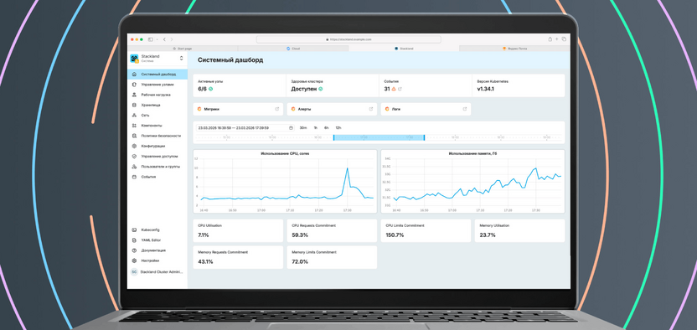The height and width of the screenshot is (330, 697).
Task: Click the Метрики card
Action: pyautogui.click(x=238, y=109)
